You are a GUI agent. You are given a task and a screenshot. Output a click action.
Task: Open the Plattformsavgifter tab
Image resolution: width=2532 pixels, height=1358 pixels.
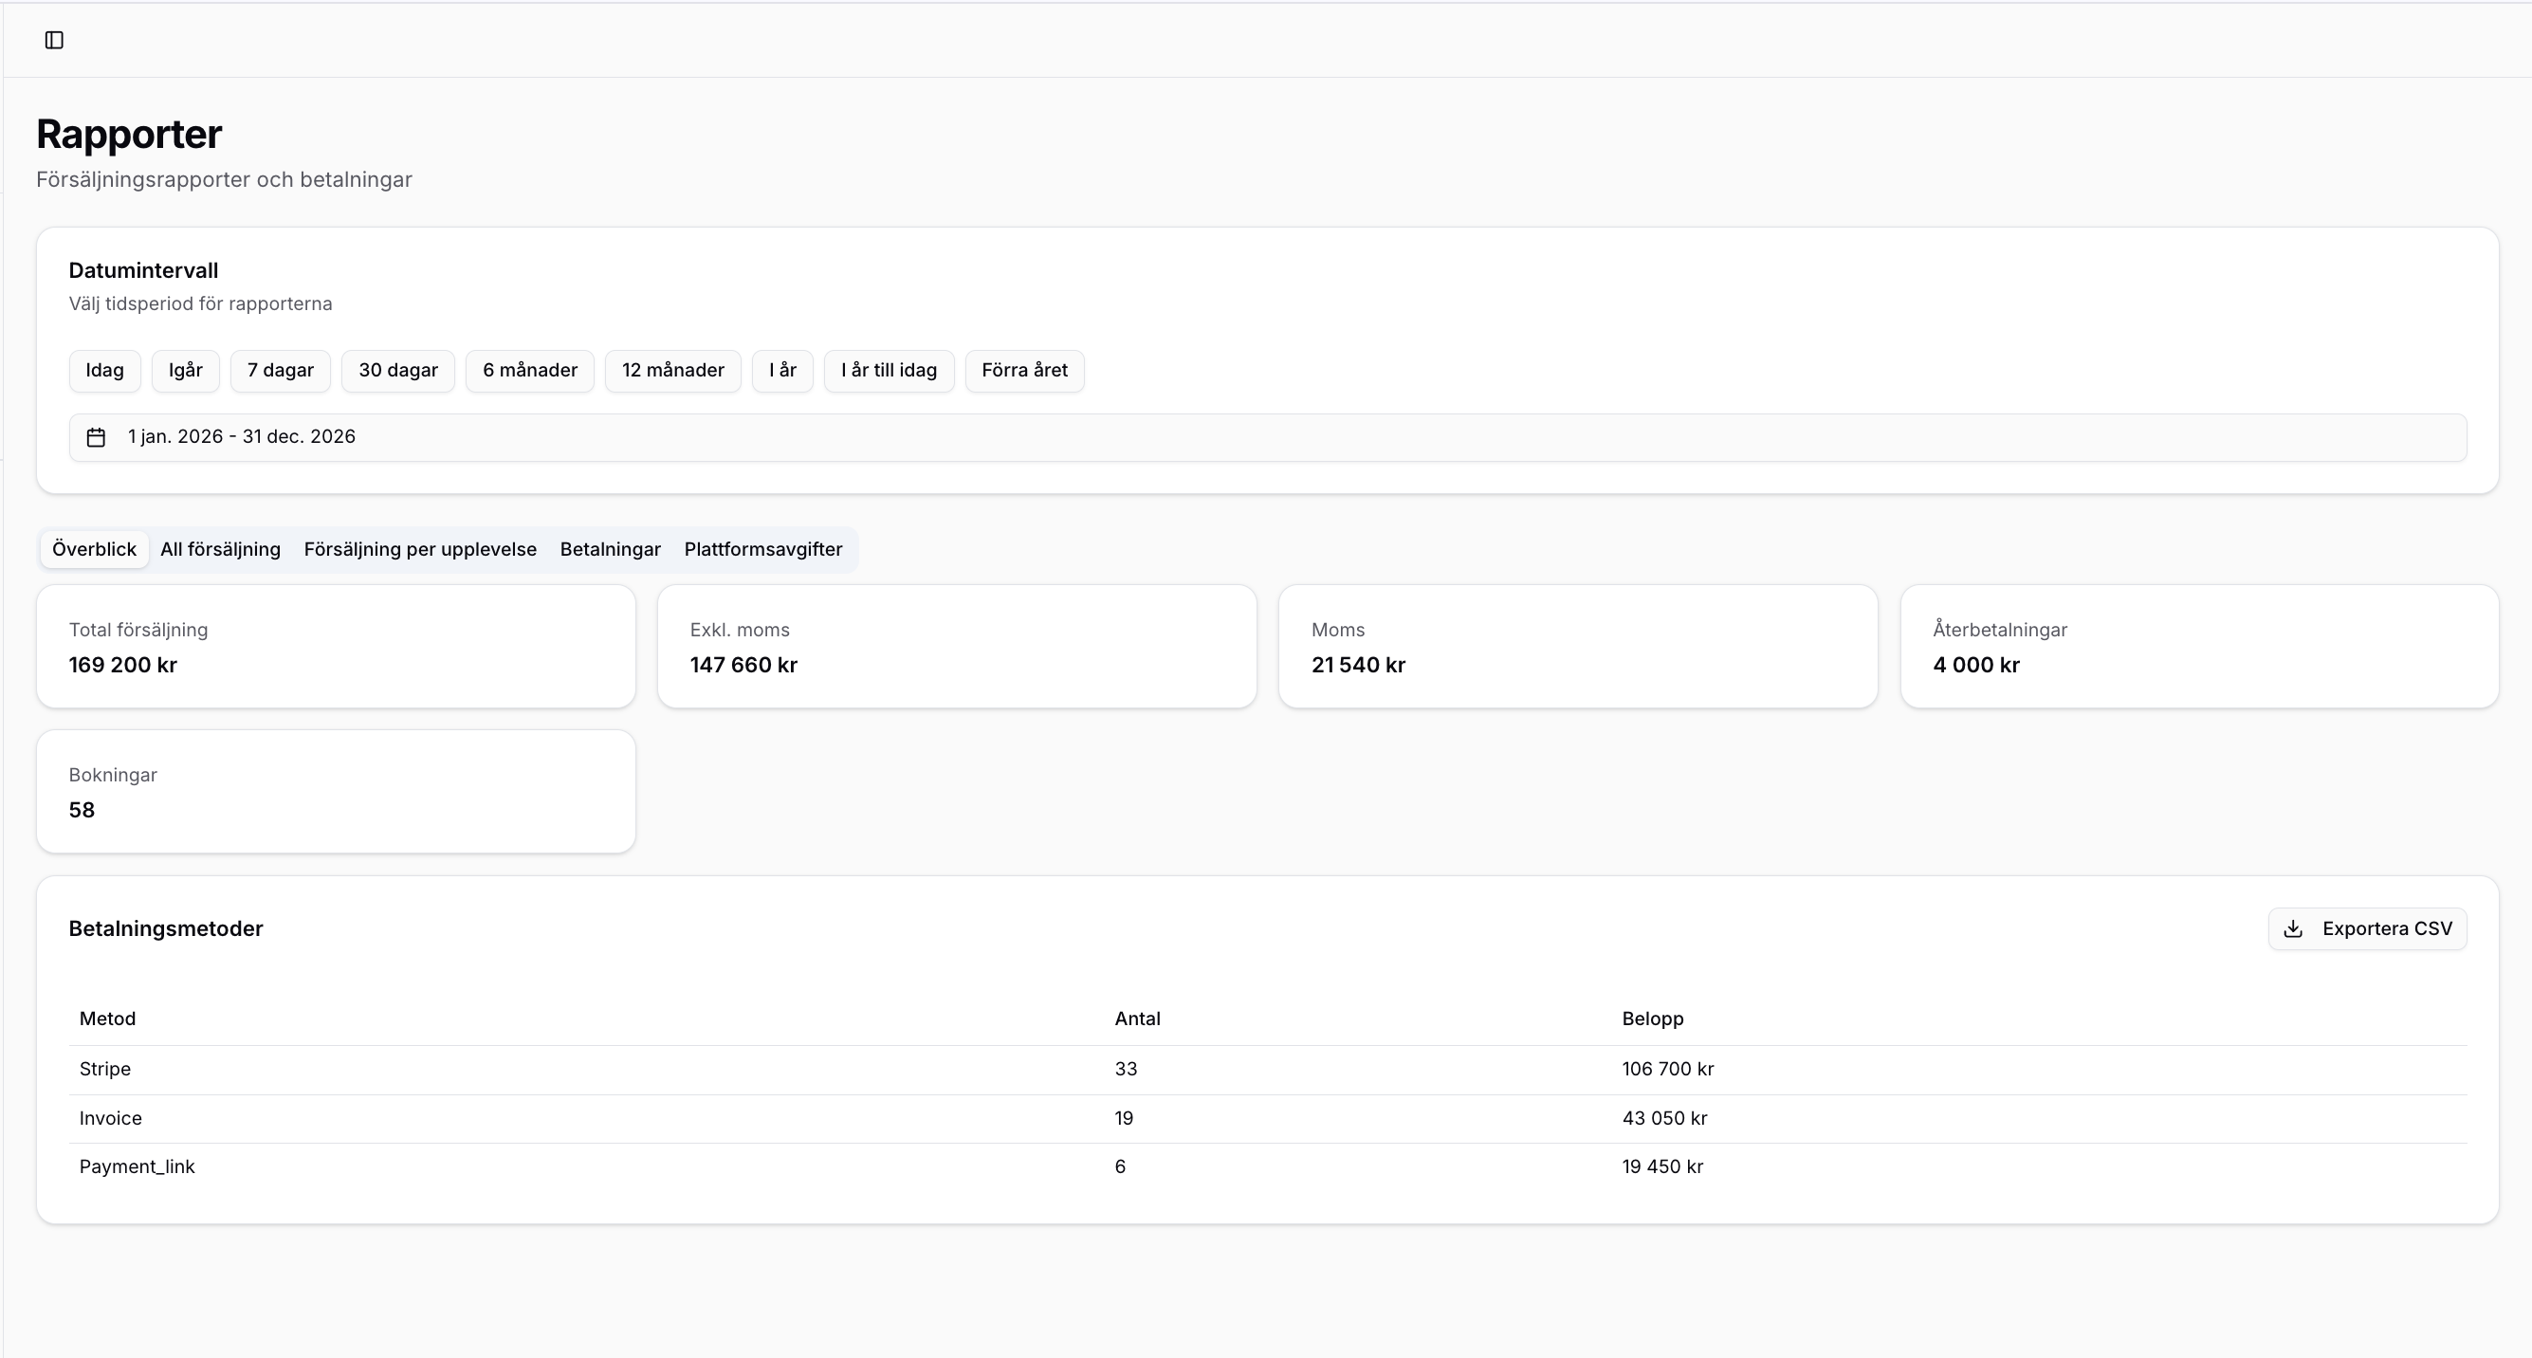click(762, 549)
